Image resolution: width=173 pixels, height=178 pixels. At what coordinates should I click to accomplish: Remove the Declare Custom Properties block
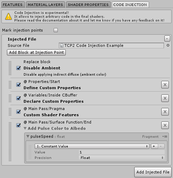pyautogui.click(x=165, y=98)
